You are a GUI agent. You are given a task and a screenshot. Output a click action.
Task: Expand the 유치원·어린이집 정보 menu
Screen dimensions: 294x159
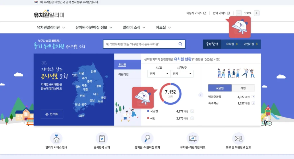pyautogui.click(x=94, y=27)
